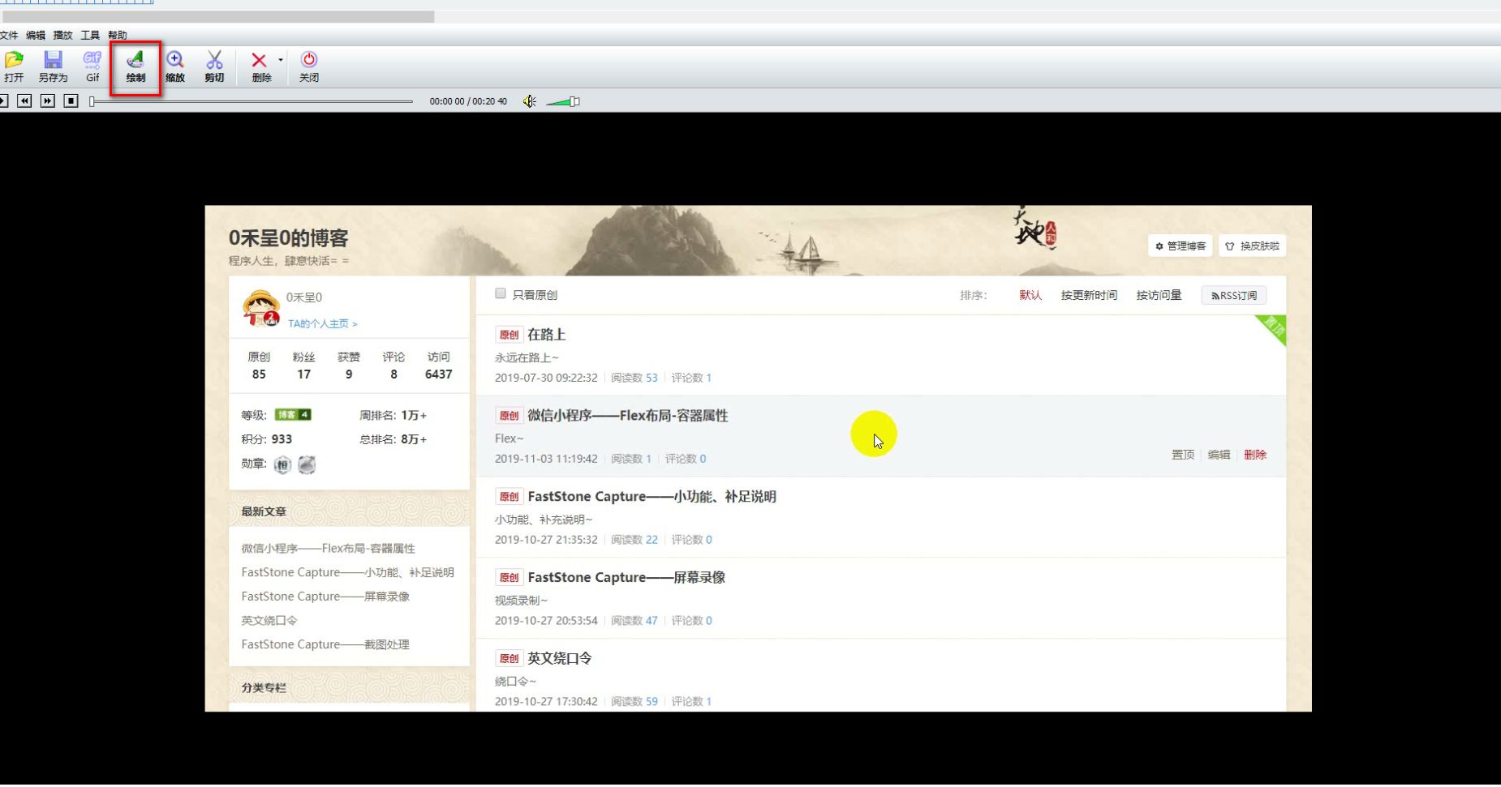Open post FastStone Capture——小功能、补足说明 in main list
Image resolution: width=1501 pixels, height=787 pixels.
coord(652,496)
